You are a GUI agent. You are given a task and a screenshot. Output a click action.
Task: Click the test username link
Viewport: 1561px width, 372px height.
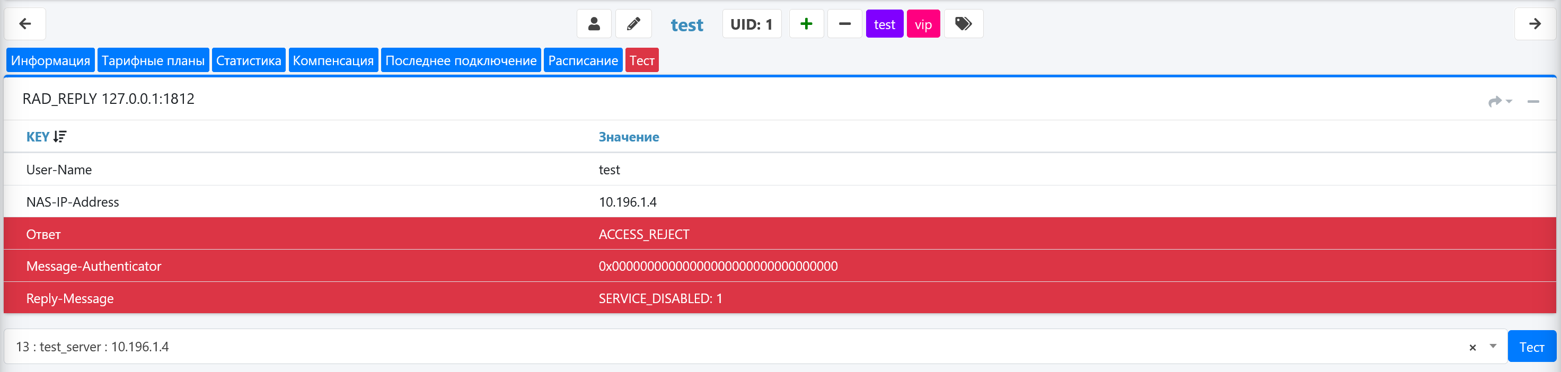point(686,25)
